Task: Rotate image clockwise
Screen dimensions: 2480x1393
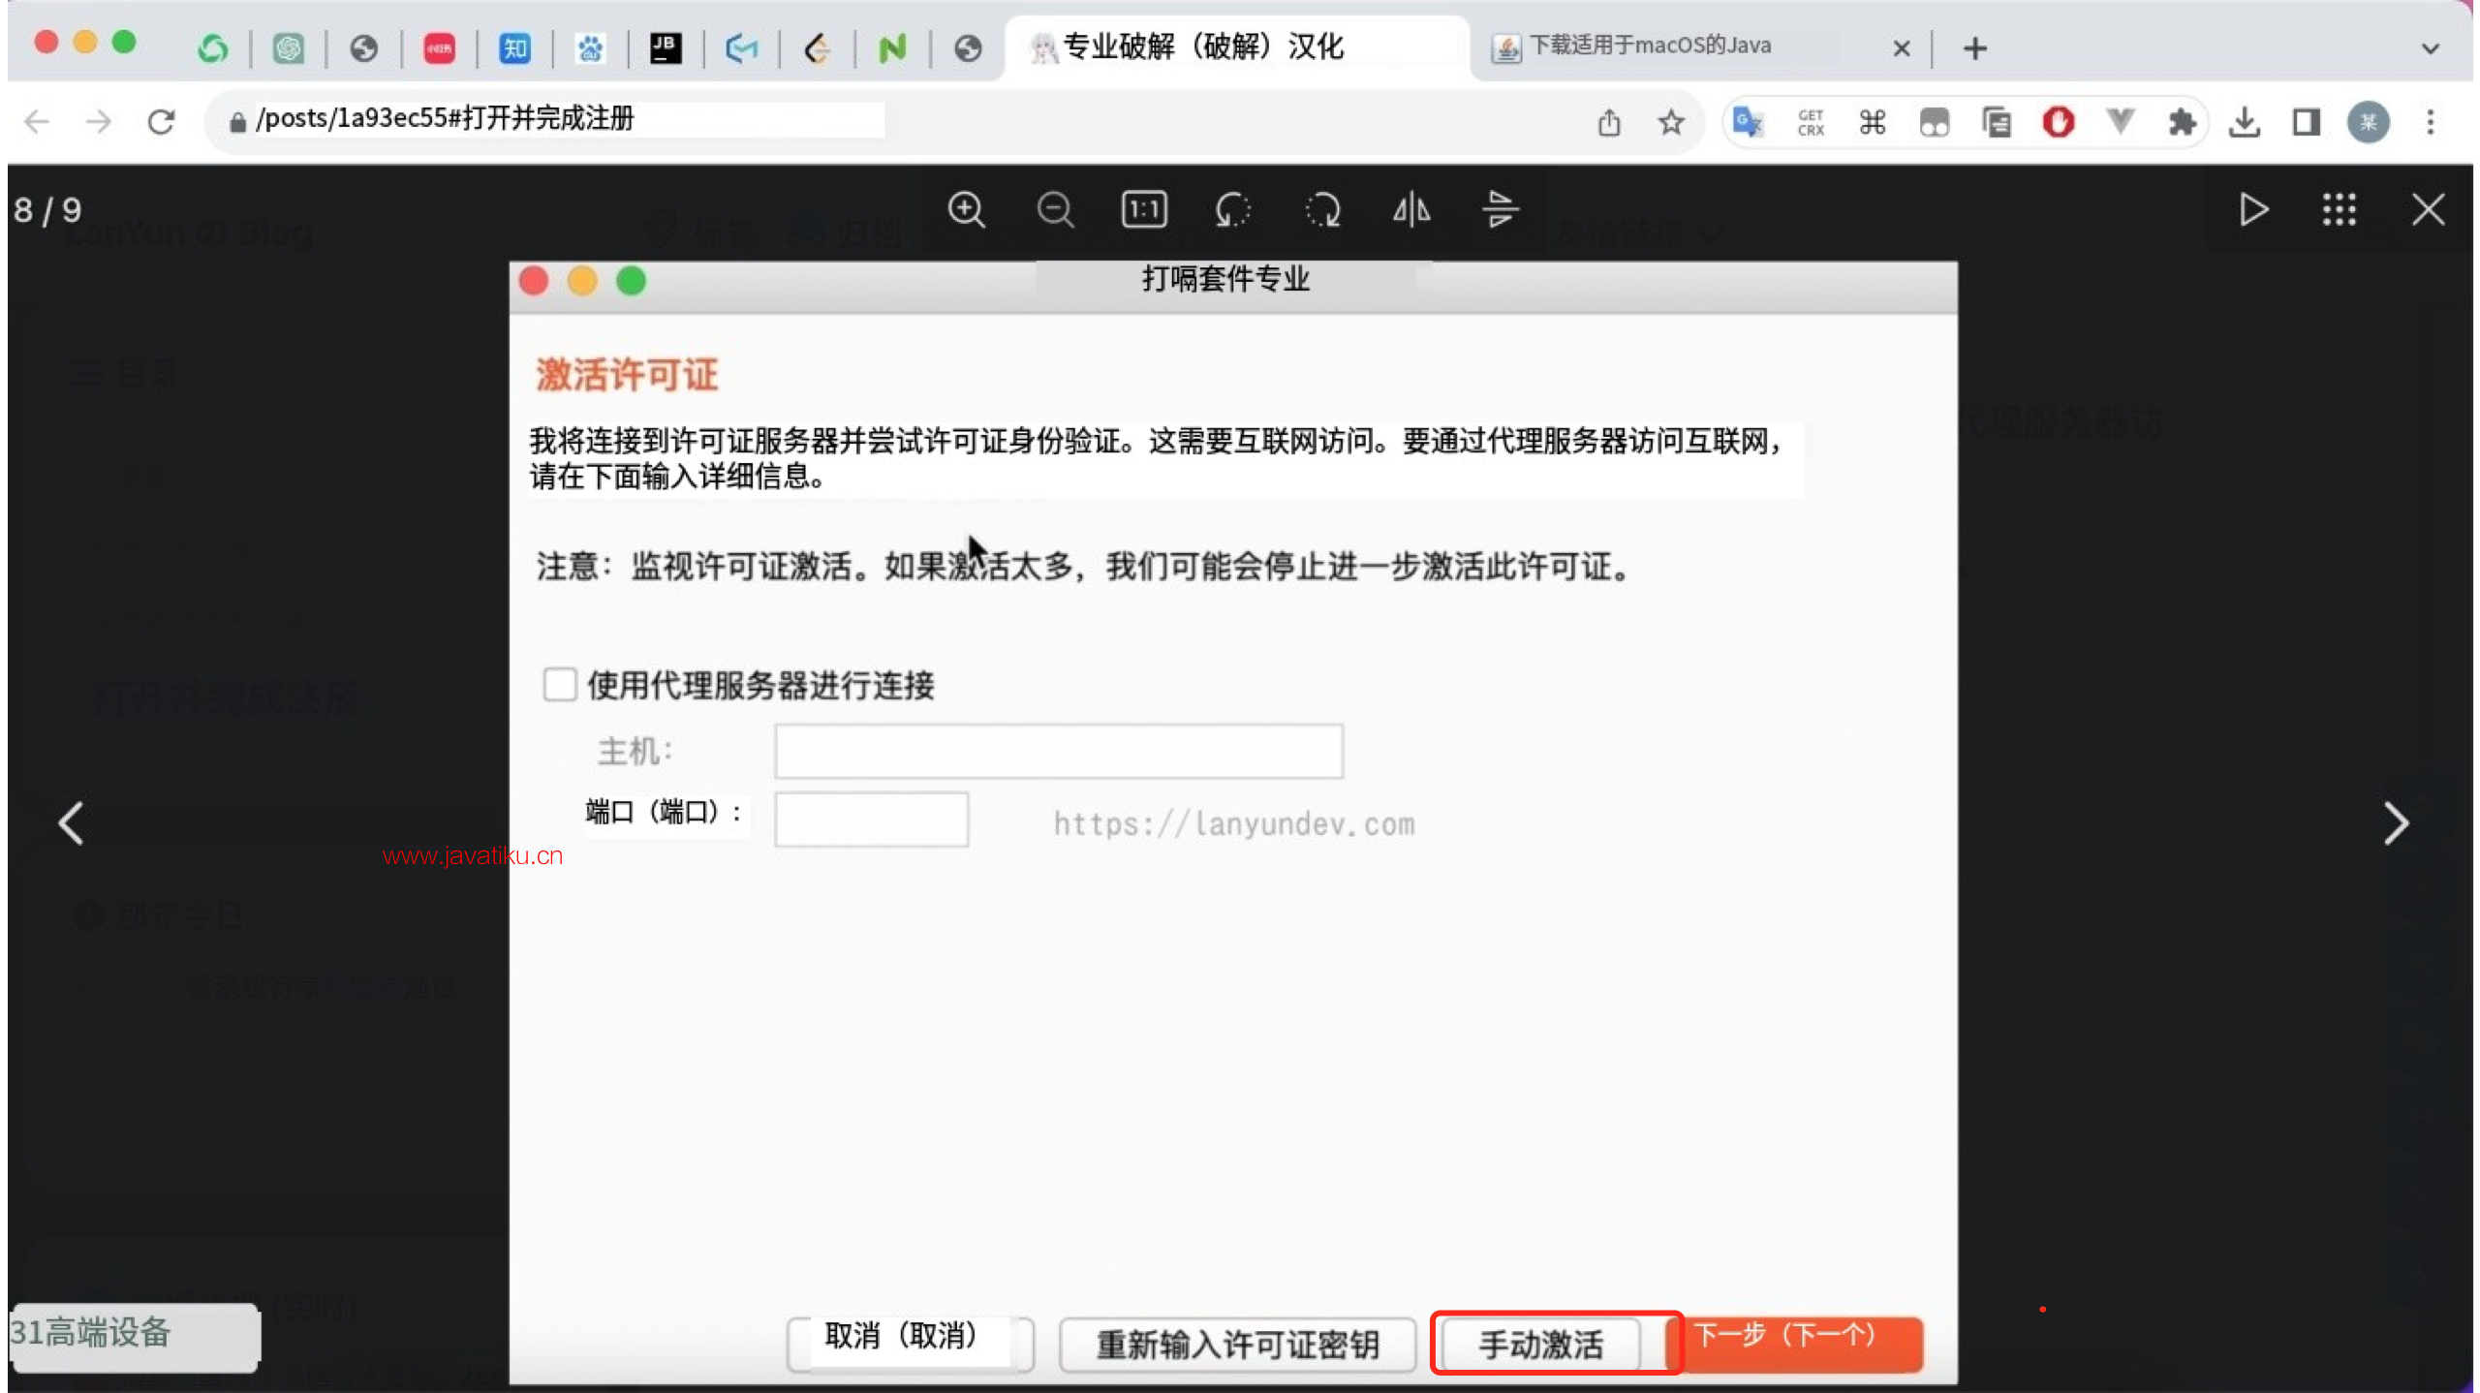Action: (x=1322, y=209)
